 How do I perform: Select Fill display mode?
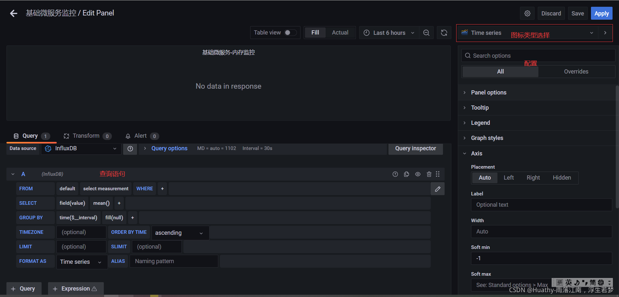[x=315, y=33]
